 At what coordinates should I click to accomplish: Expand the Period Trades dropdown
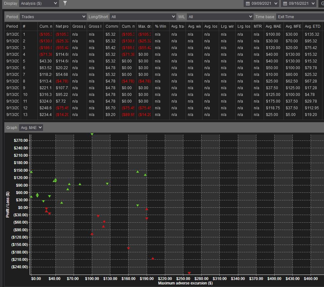tap(53, 17)
